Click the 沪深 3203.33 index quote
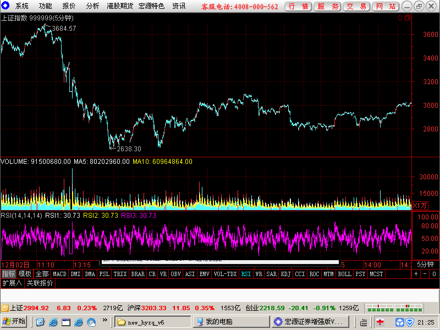Image resolution: width=440 pixels, height=330 pixels. click(x=147, y=308)
